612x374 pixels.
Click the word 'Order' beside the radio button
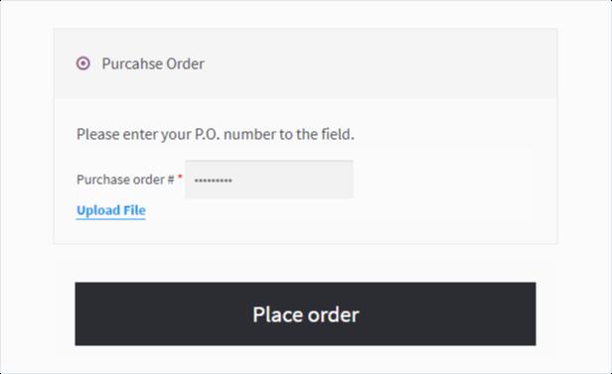click(185, 63)
